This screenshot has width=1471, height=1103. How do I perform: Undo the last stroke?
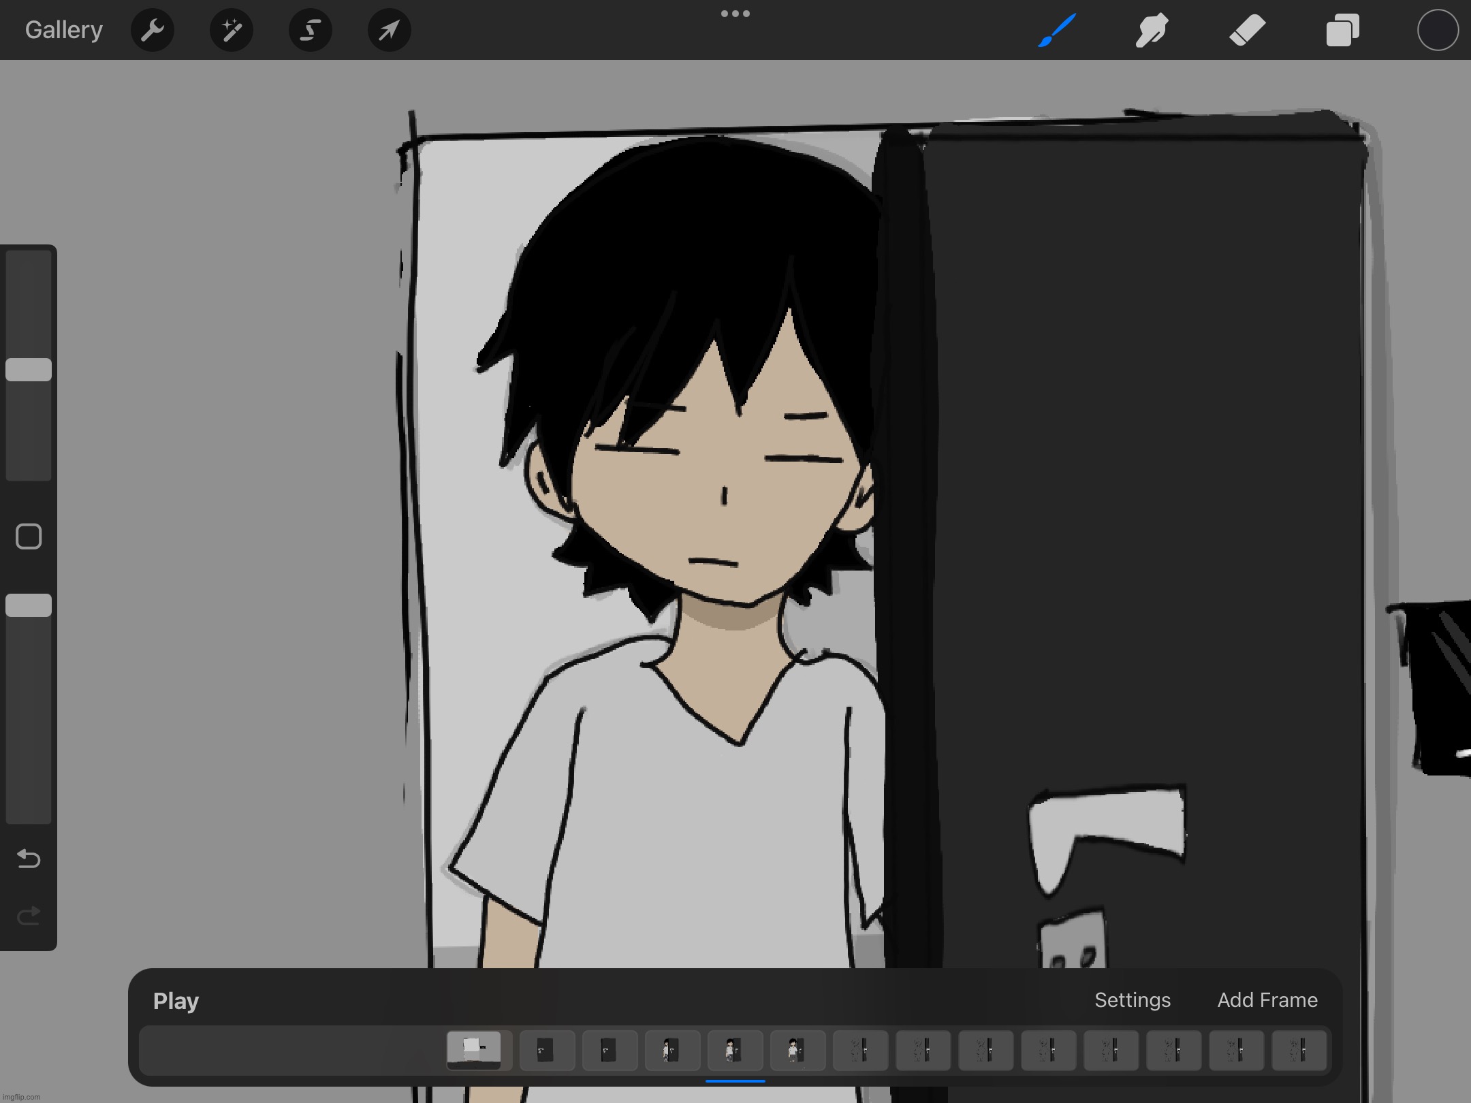click(x=29, y=859)
